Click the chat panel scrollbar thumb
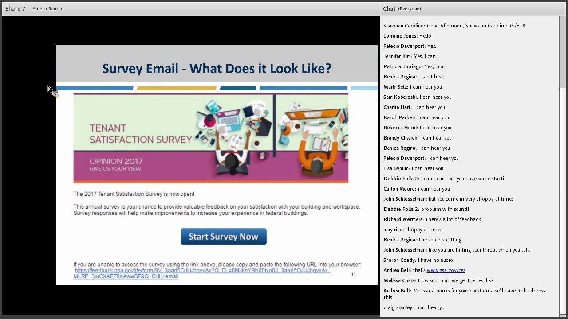The image size is (568, 319). point(562,52)
